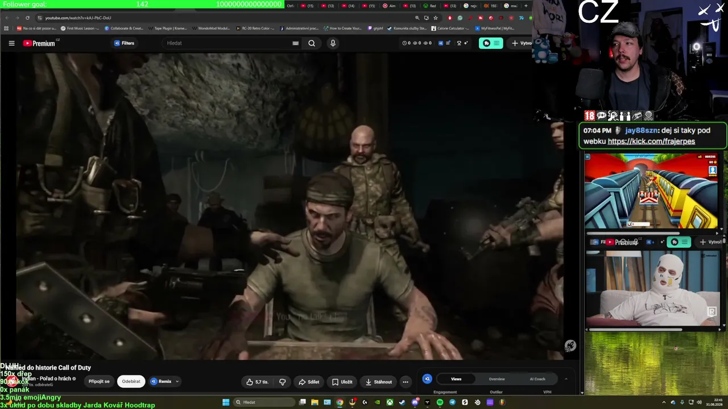The width and height of the screenshot is (728, 409).
Task: Select the AI Coach tab
Action: [x=537, y=379]
